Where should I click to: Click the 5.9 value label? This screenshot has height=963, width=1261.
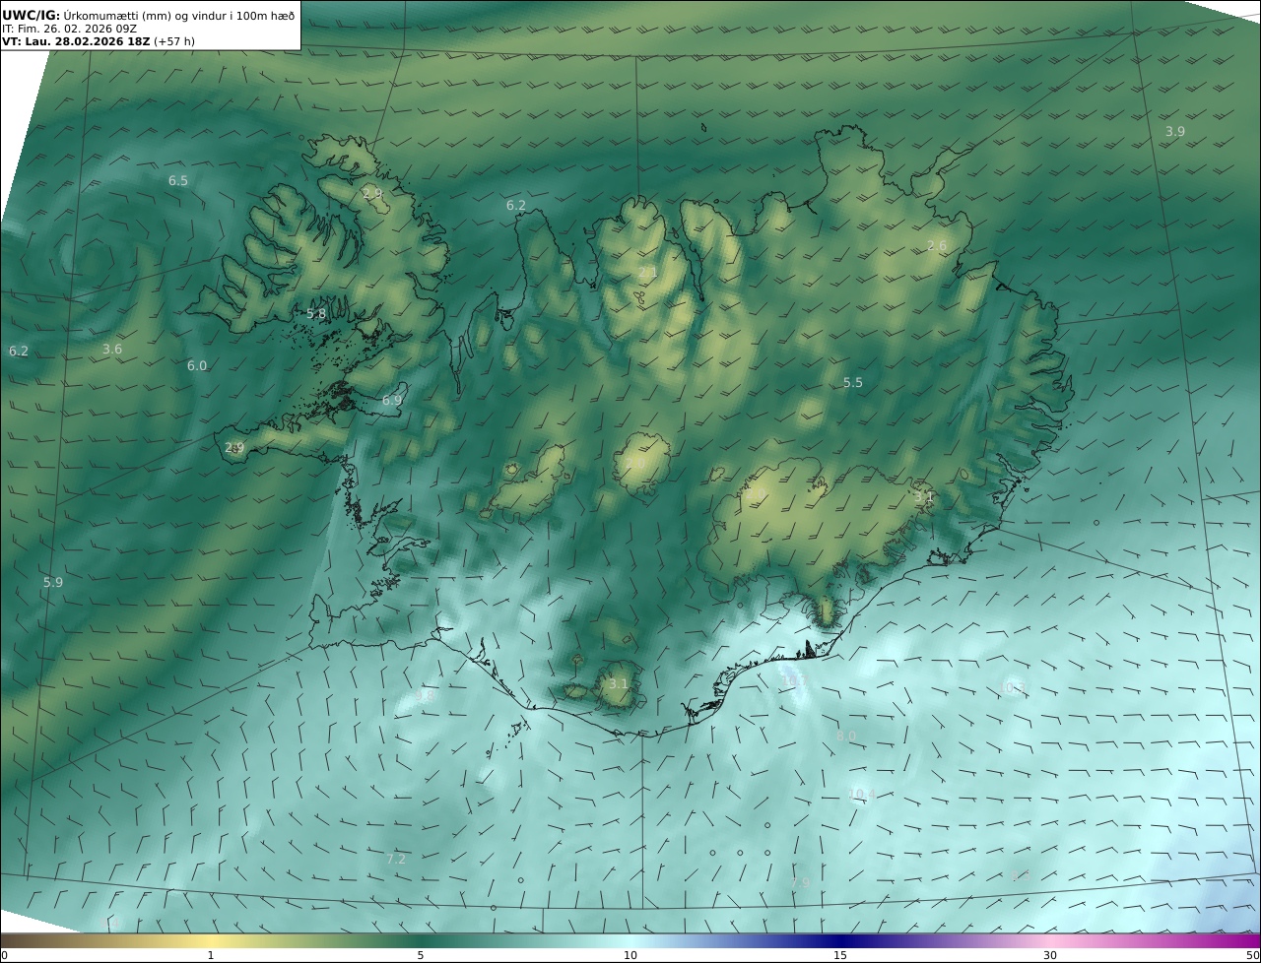pos(53,583)
